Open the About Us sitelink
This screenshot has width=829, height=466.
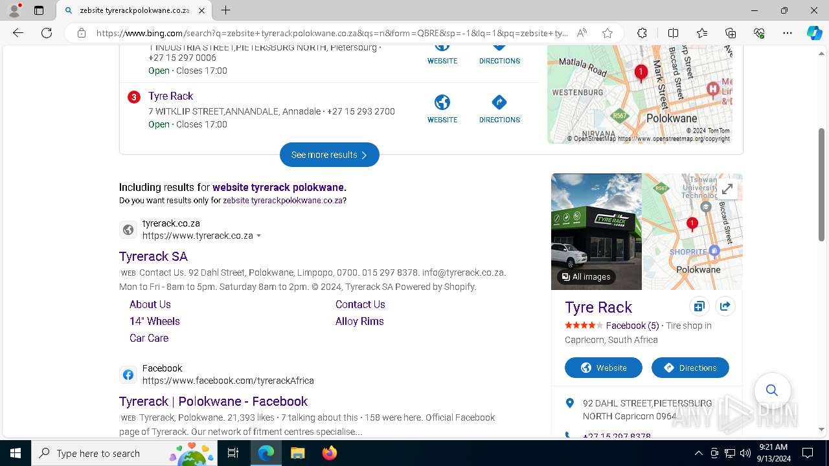(x=150, y=304)
